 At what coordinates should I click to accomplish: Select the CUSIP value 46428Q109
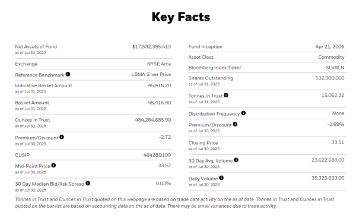point(157,155)
